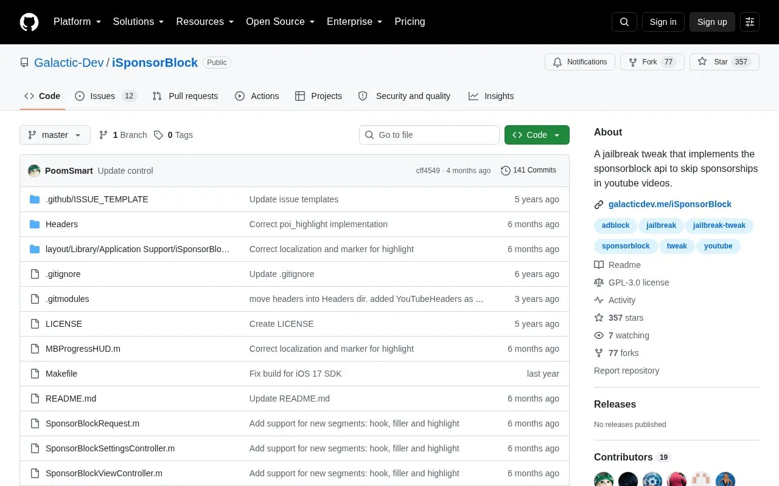Expand the Enterprise menu
The width and height of the screenshot is (779, 486).
click(x=355, y=22)
